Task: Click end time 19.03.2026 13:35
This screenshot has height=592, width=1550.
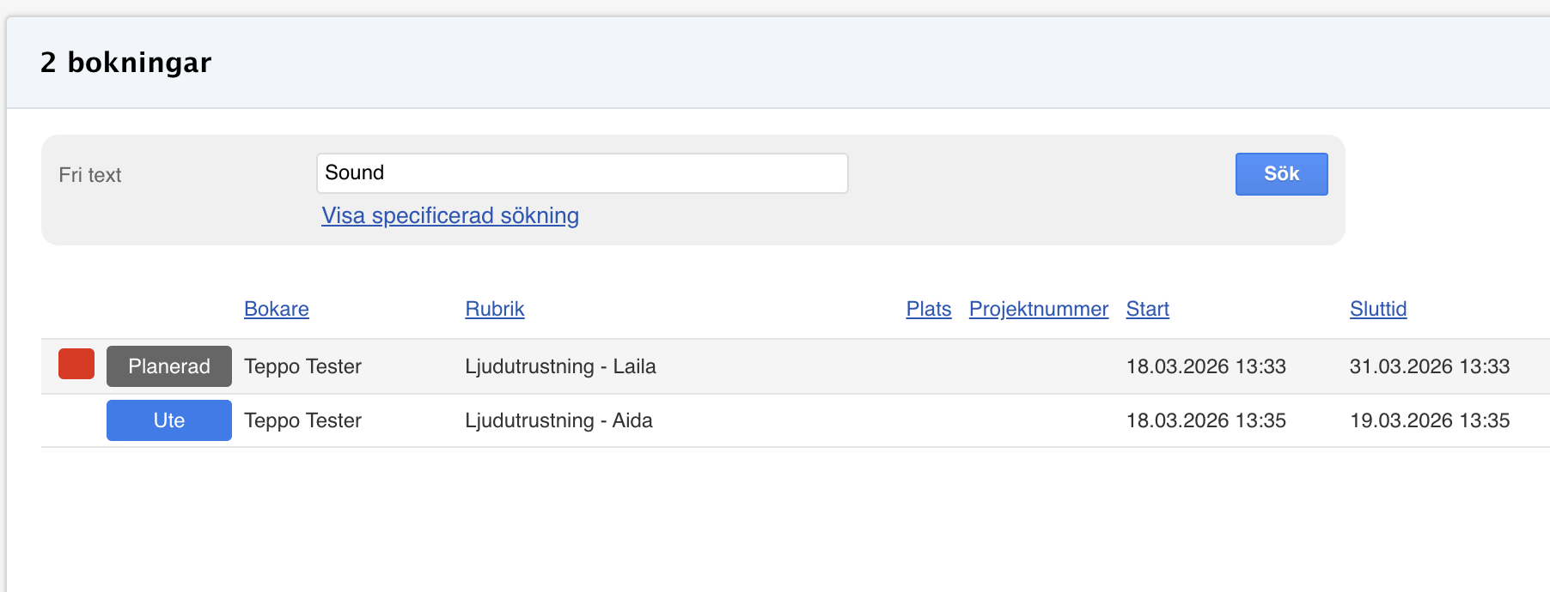Action: 1429,420
